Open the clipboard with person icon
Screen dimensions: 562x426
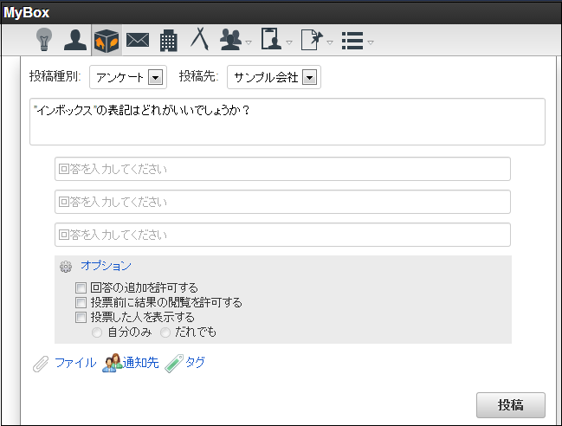271,39
